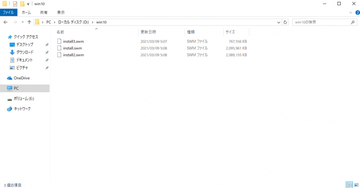Image resolution: width=360 pixels, height=188 pixels.
Task: Open デスクトップ in the navigation pane
Action: click(25, 44)
